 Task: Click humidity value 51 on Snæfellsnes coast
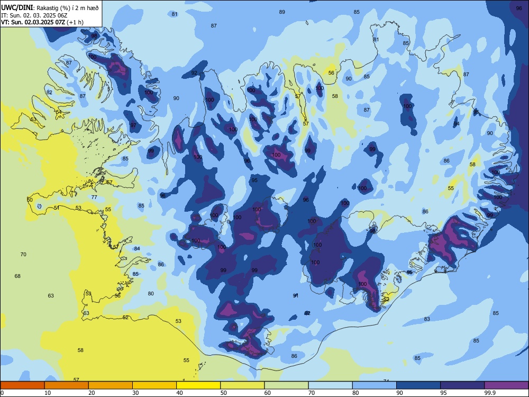[x=57, y=208]
